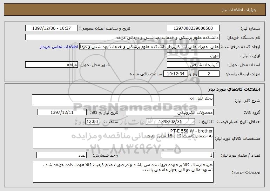This screenshot has width=270, height=191.
Task: Click the counting unit field عدد
Action: [61, 155]
